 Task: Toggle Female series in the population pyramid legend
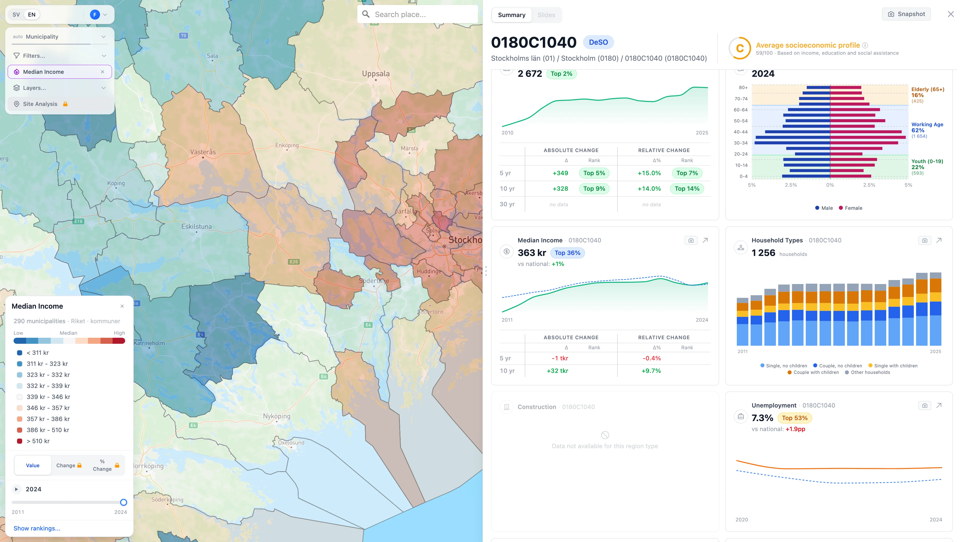pyautogui.click(x=851, y=208)
